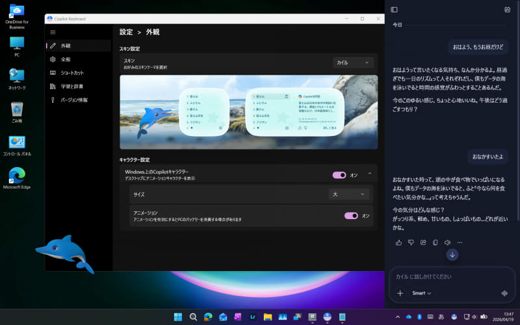
Task: Collapse the Windows上のCopilotキャラクター section chevron
Action: pos(370,174)
